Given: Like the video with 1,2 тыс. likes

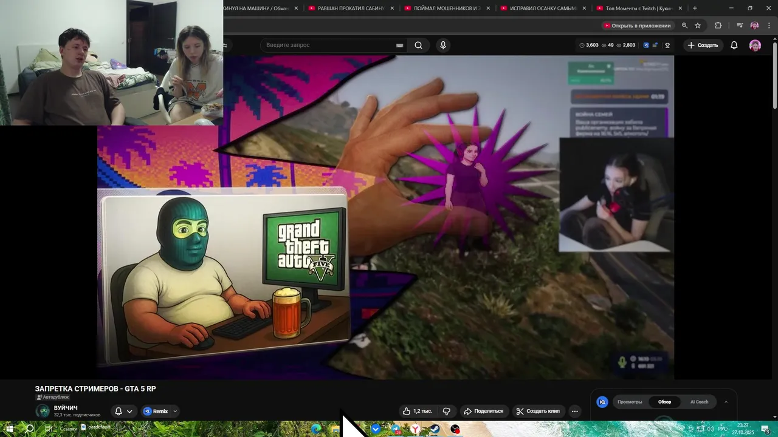Looking at the screenshot, I should (x=418, y=411).
